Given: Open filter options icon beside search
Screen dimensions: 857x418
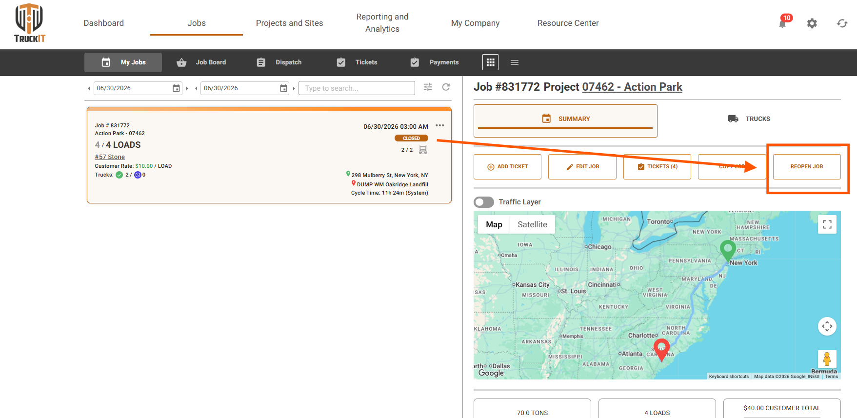Looking at the screenshot, I should 428,87.
